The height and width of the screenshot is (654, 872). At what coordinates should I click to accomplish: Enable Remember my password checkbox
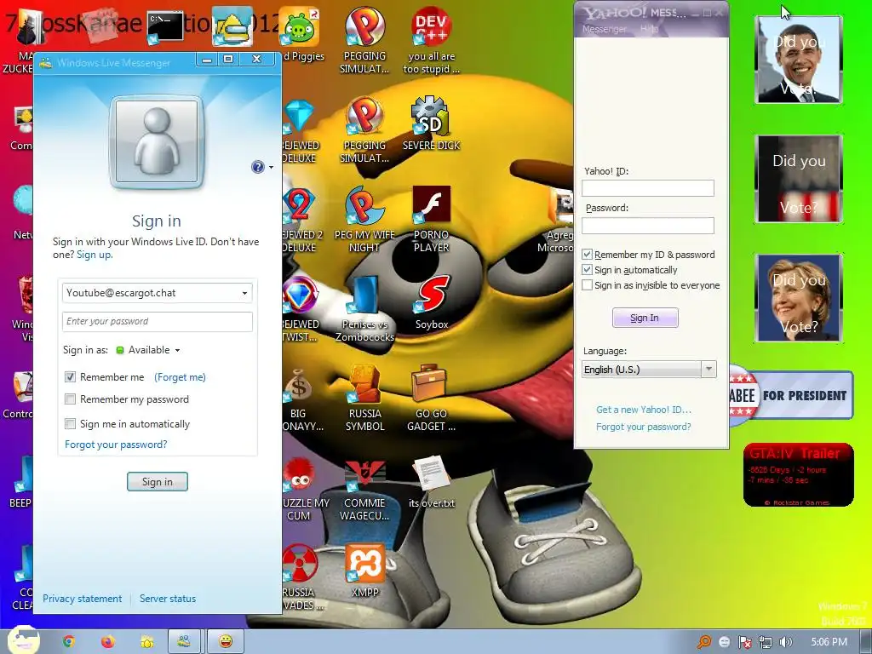[x=70, y=399]
